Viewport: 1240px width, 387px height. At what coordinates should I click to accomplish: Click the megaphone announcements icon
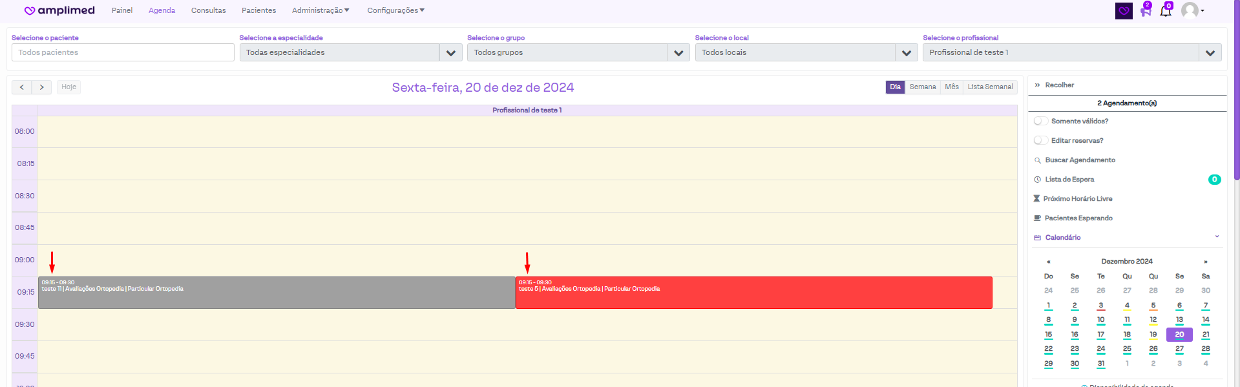pyautogui.click(x=1145, y=11)
